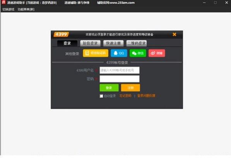This screenshot has height=158, width=231.
Task: Click the orange 注册 button
Action: point(130,88)
